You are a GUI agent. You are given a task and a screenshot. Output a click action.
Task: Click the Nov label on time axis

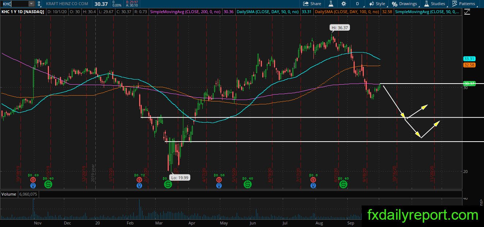pos(37,223)
